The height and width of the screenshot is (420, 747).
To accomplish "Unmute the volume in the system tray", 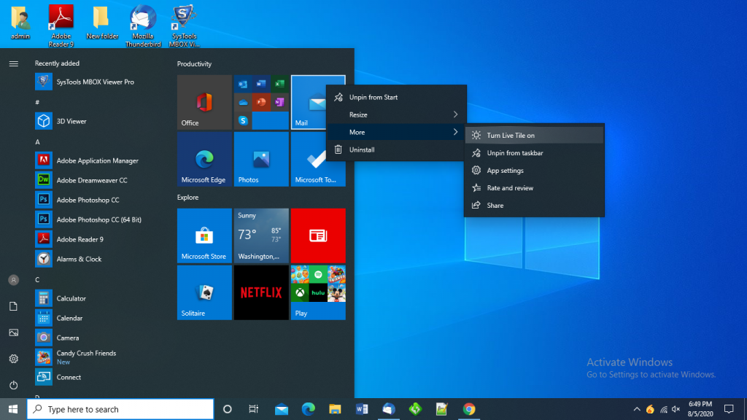I will (x=675, y=408).
